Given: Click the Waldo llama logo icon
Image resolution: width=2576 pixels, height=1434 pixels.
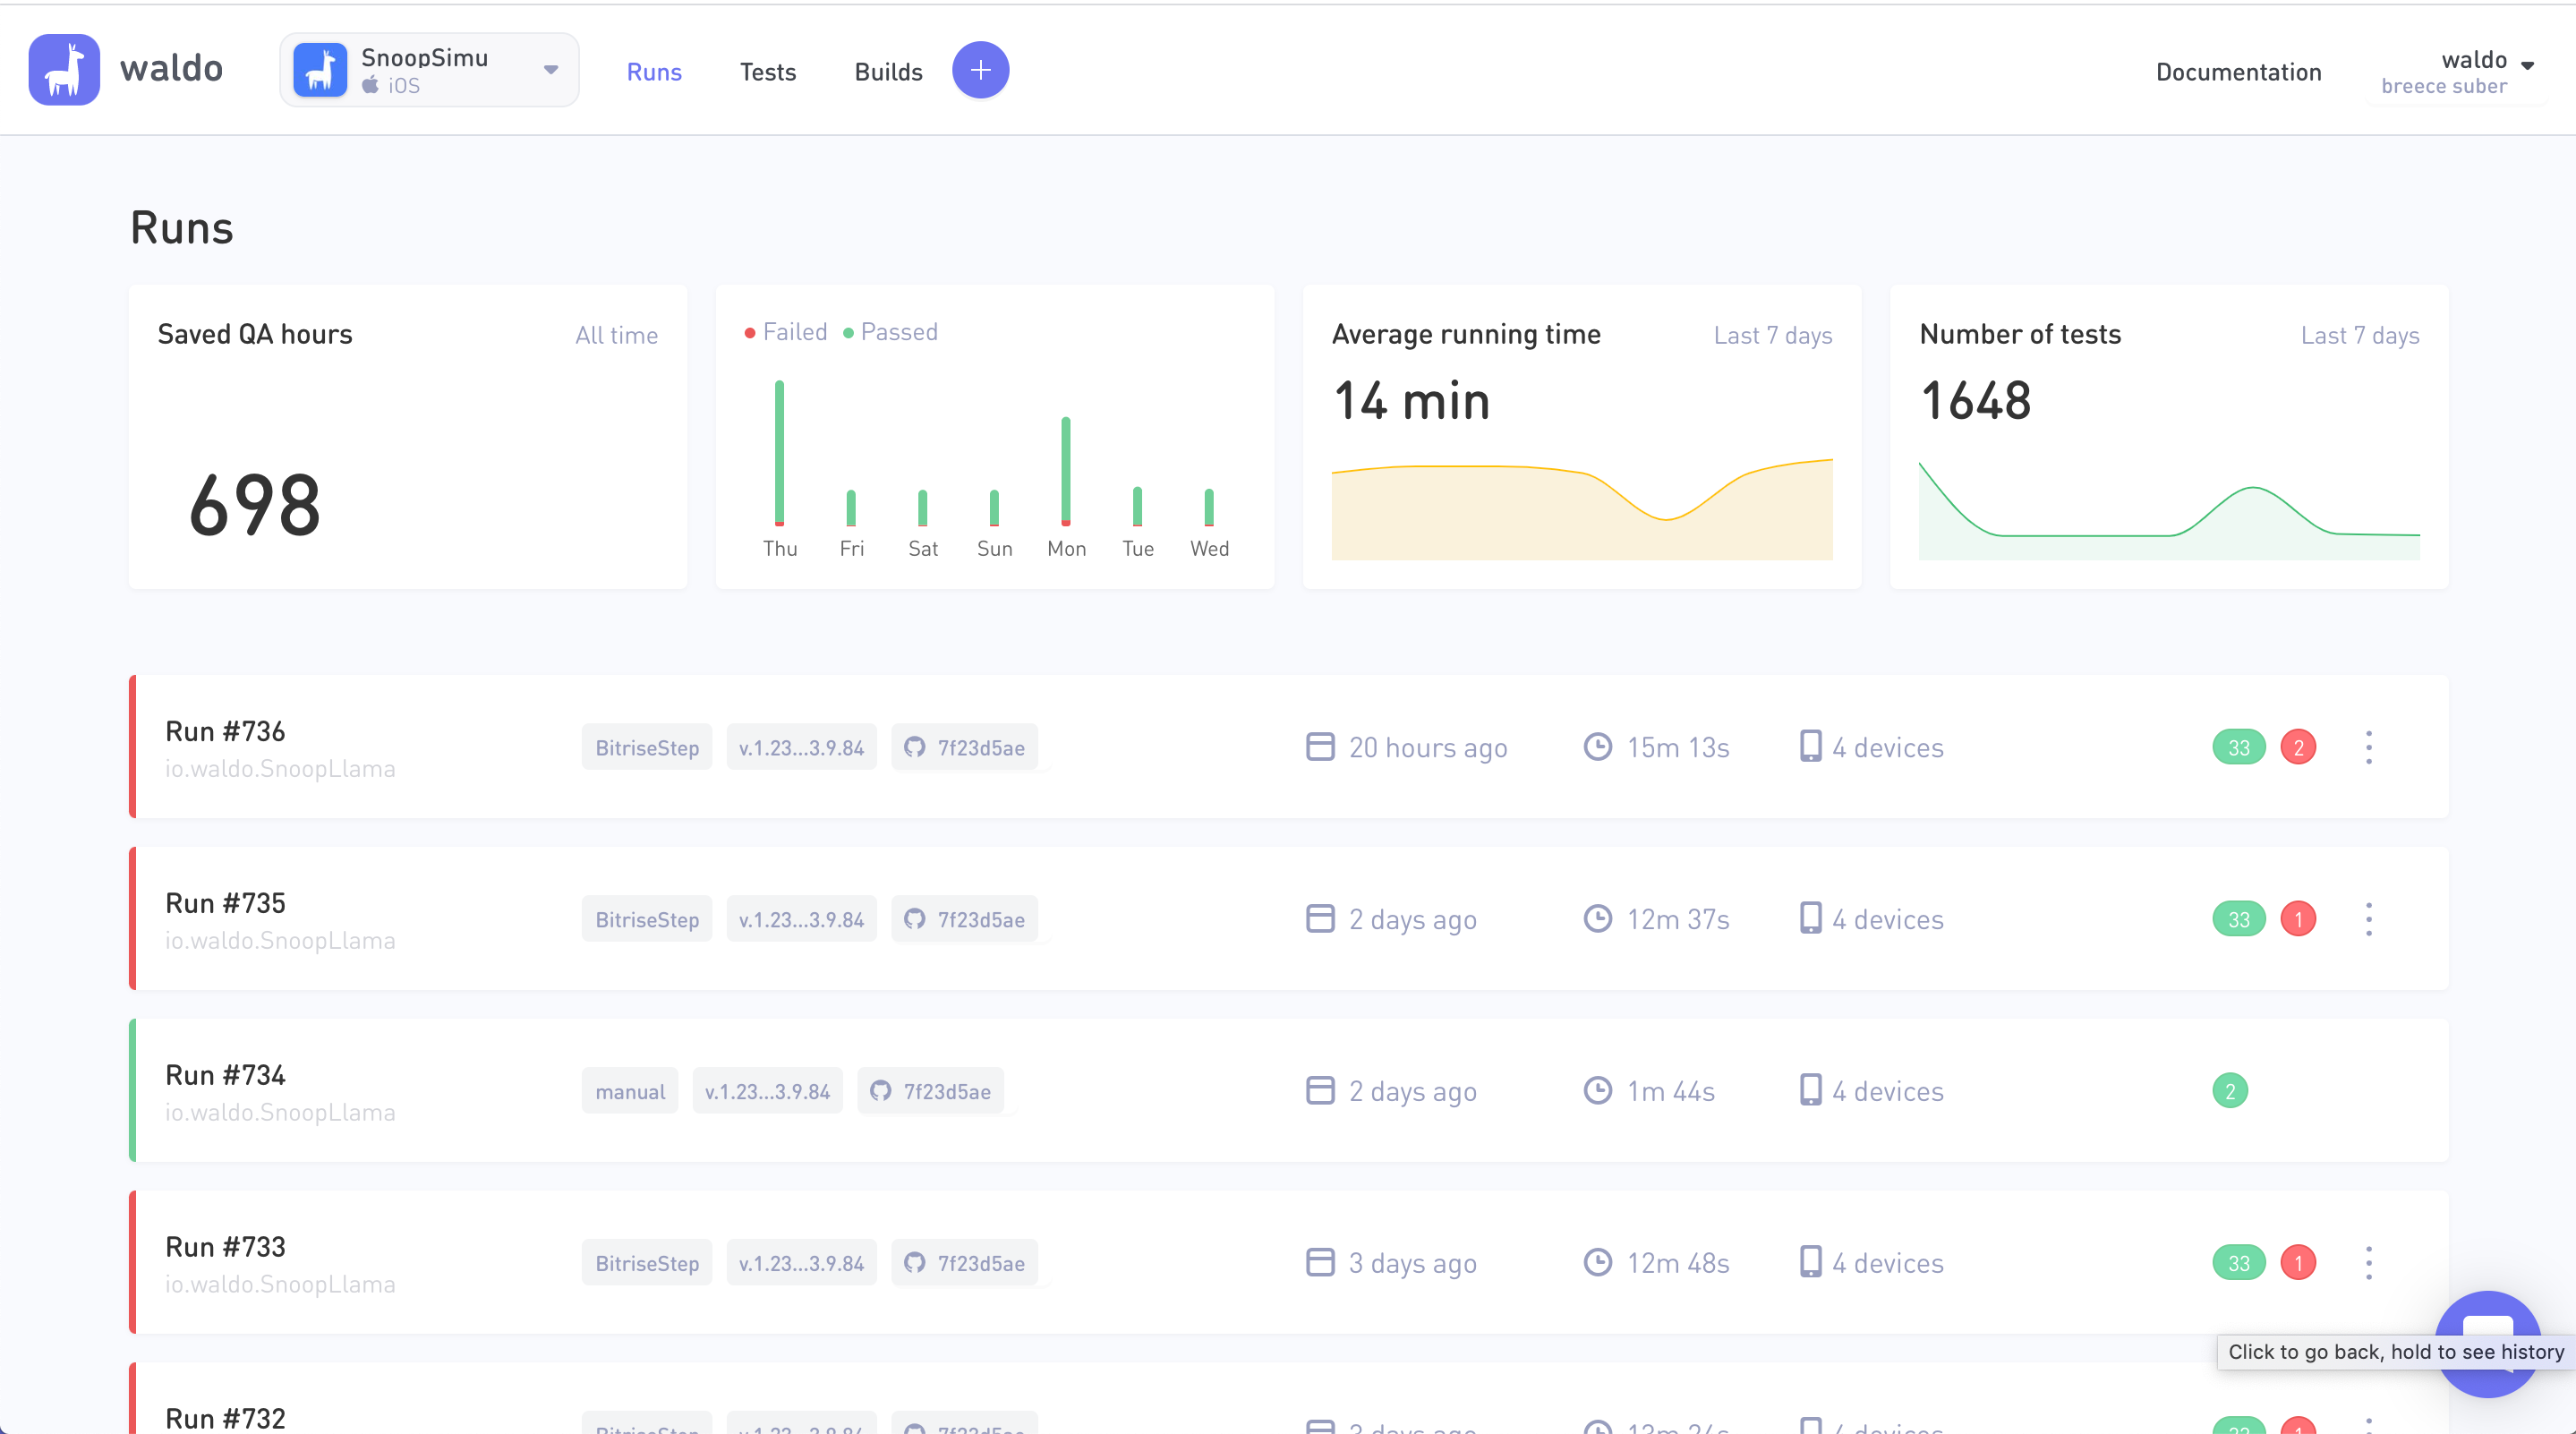Looking at the screenshot, I should click(64, 70).
